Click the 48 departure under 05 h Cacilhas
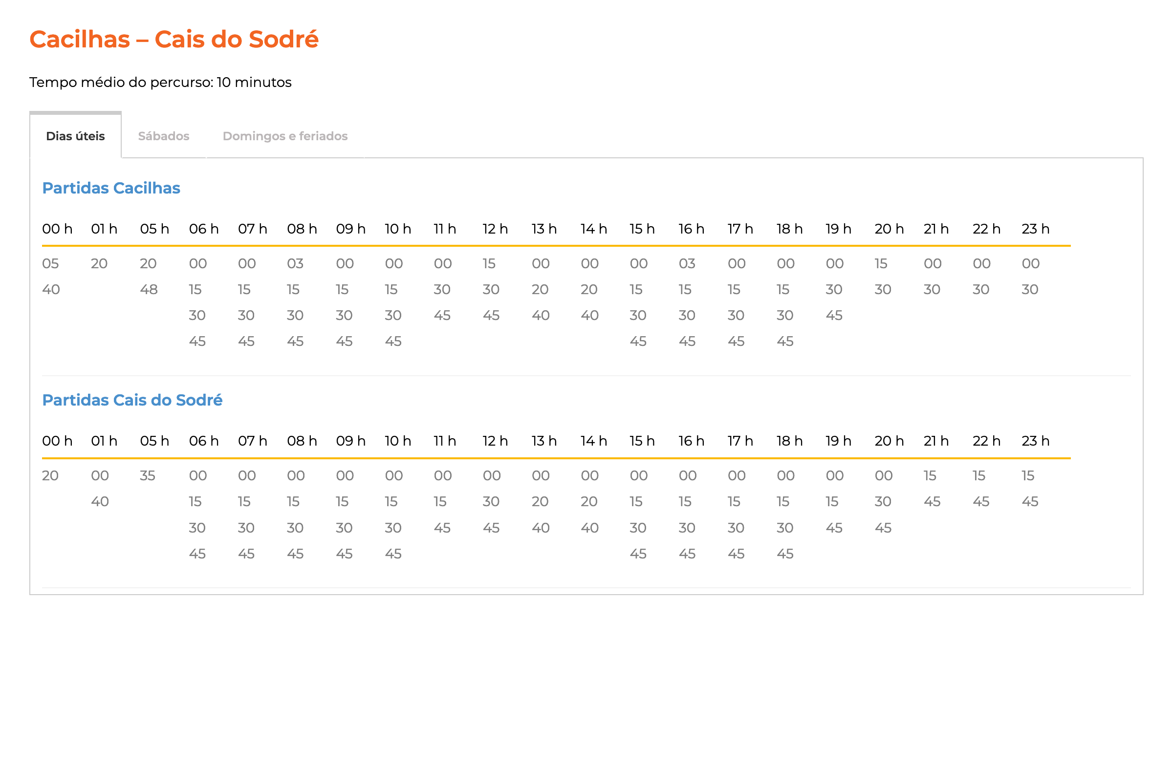Image resolution: width=1173 pixels, height=772 pixels. [149, 289]
